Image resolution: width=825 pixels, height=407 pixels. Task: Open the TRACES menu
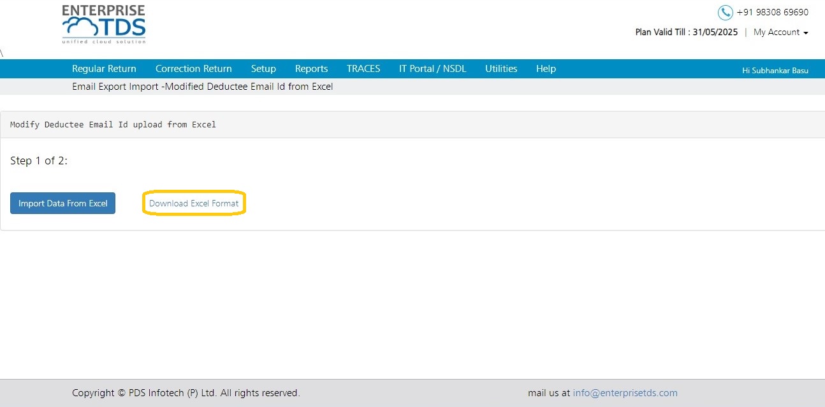(x=363, y=69)
